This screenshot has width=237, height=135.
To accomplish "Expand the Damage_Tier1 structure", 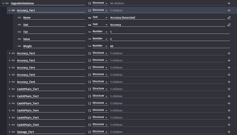I will pyautogui.click(x=9, y=132).
